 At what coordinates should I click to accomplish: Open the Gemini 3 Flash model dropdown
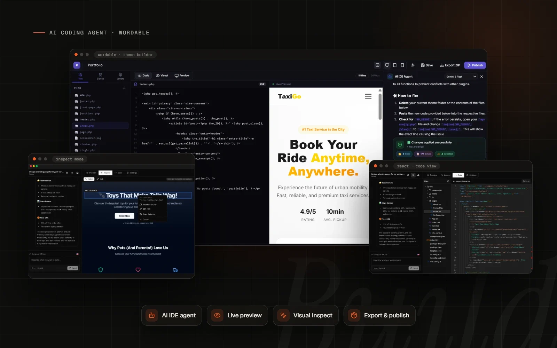(461, 77)
